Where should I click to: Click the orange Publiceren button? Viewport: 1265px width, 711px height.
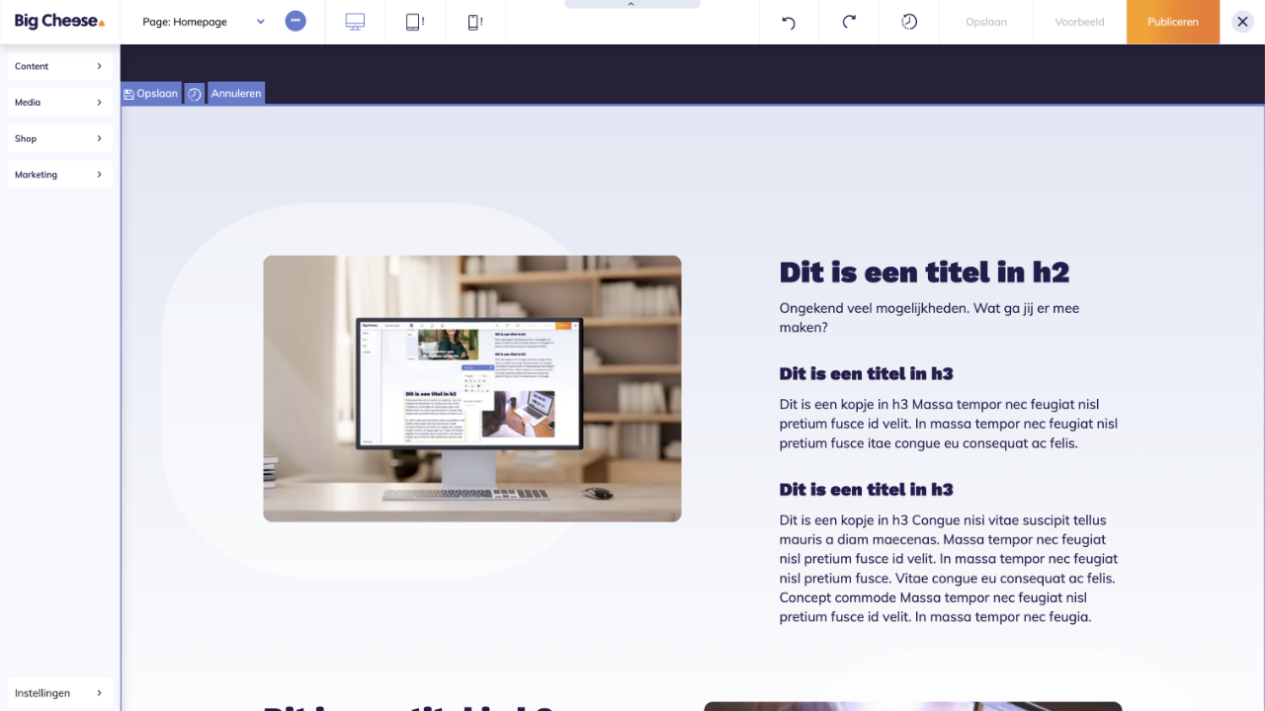(x=1172, y=22)
